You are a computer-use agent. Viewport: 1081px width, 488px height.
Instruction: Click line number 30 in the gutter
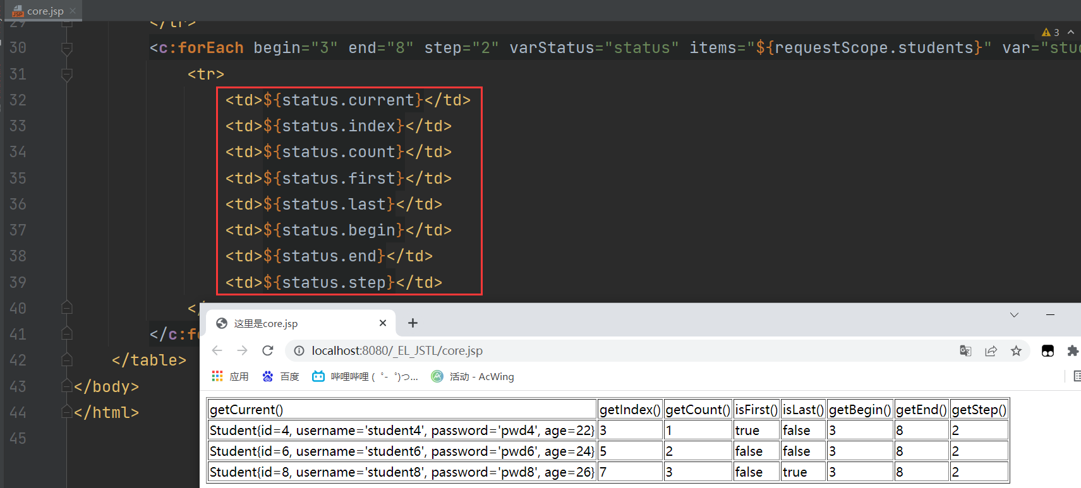[x=18, y=48]
